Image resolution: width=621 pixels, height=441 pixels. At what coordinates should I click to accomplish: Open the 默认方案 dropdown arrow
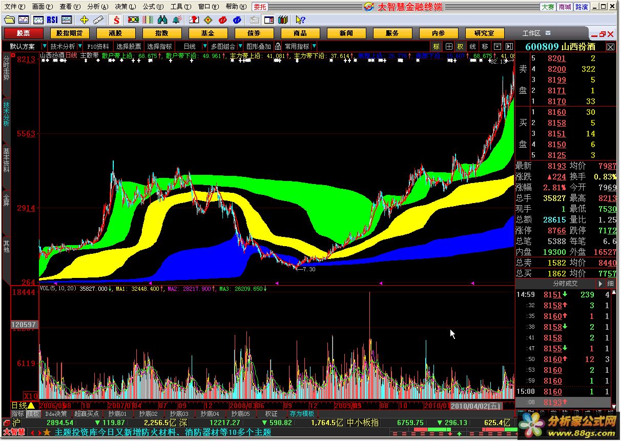(x=44, y=46)
